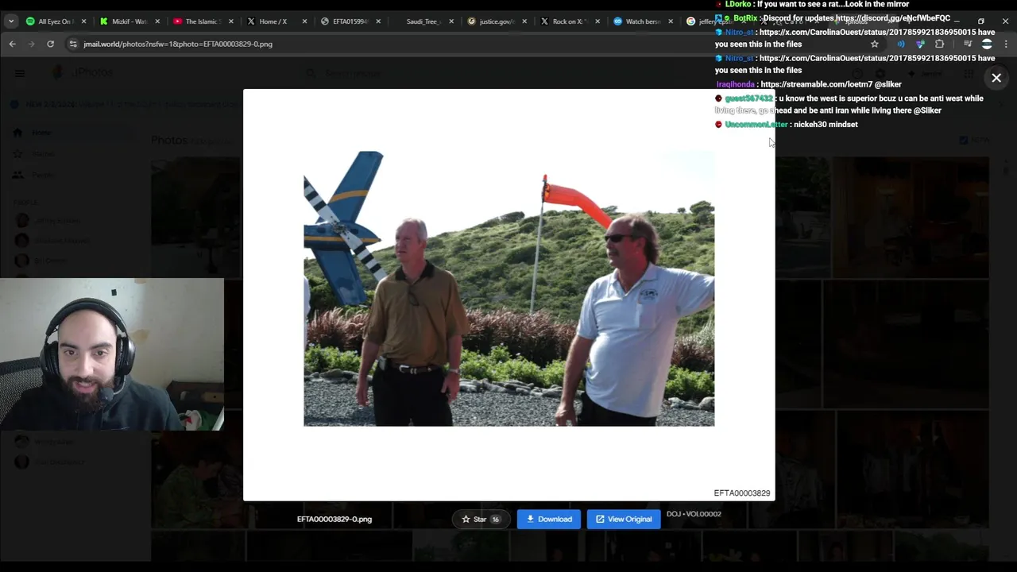Close the Mizkif tab
This screenshot has height=572, width=1017.
pyautogui.click(x=157, y=21)
